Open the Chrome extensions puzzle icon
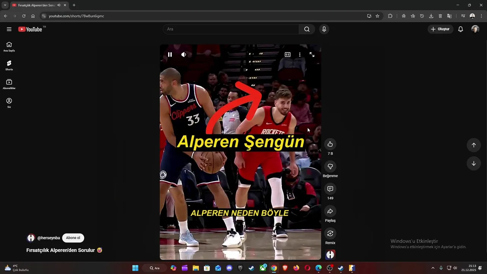Viewport: 487px width, 274px height. click(x=390, y=16)
